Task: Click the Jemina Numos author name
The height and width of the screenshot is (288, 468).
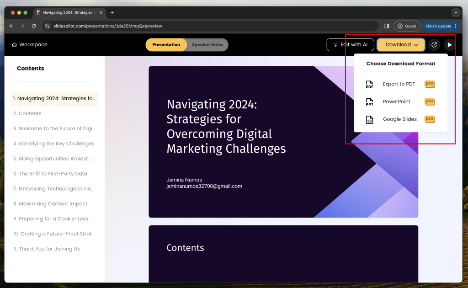Action: coord(184,180)
